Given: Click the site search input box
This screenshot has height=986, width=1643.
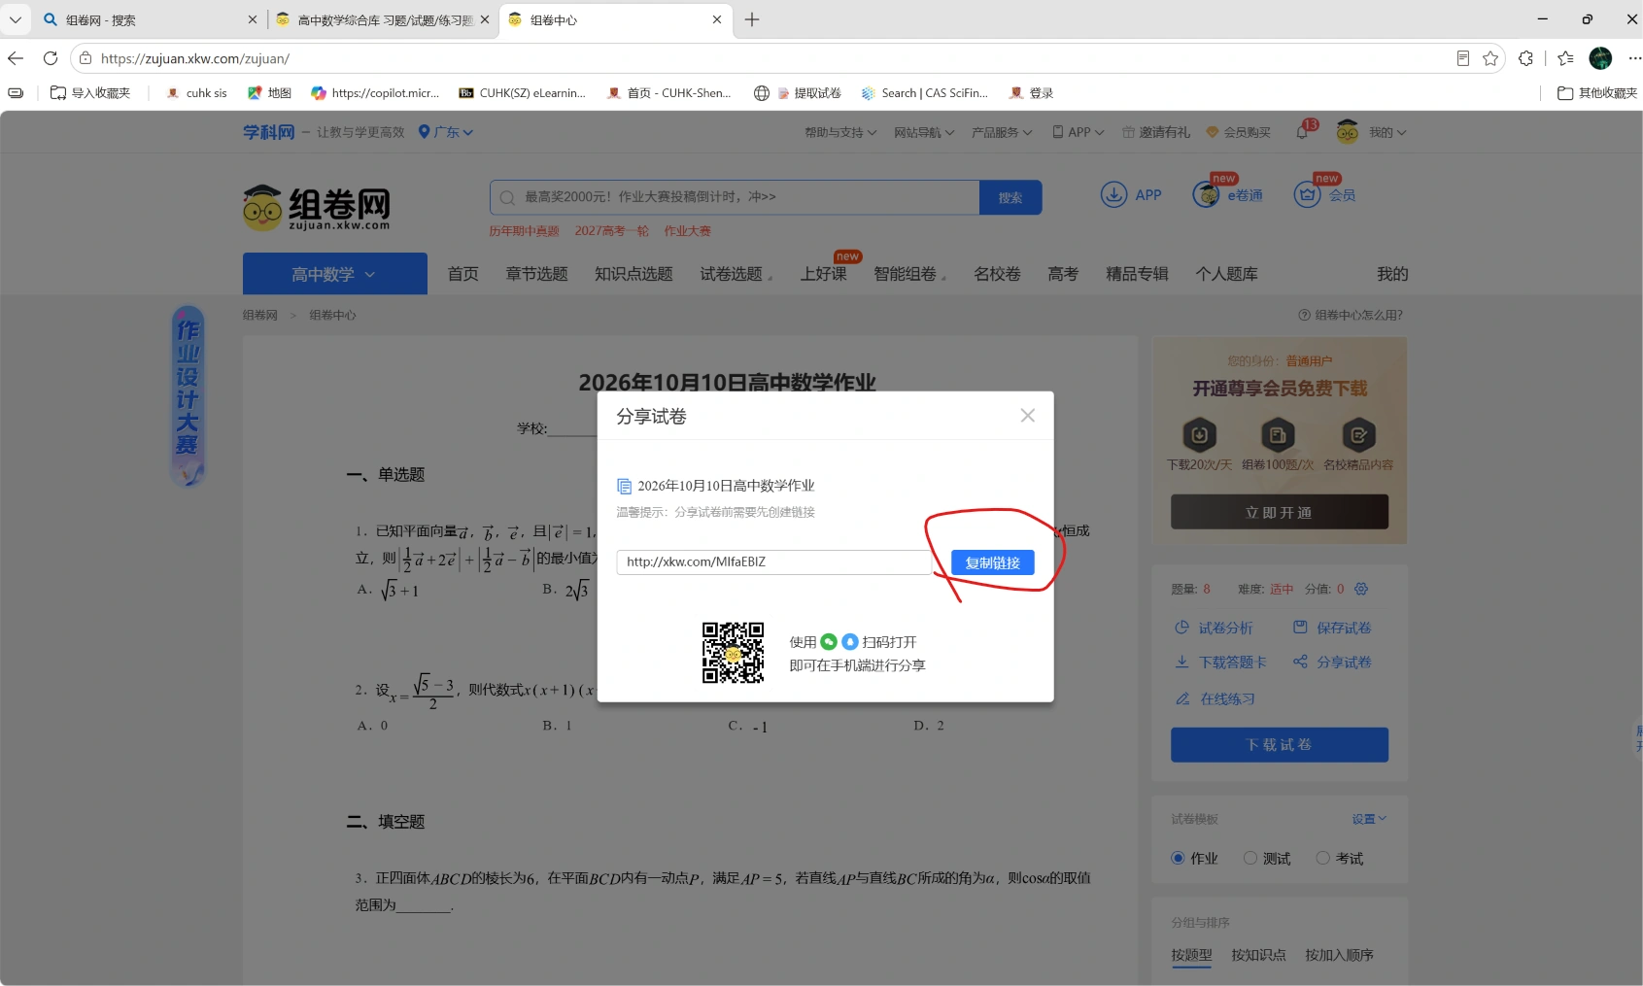Looking at the screenshot, I should pyautogui.click(x=735, y=197).
